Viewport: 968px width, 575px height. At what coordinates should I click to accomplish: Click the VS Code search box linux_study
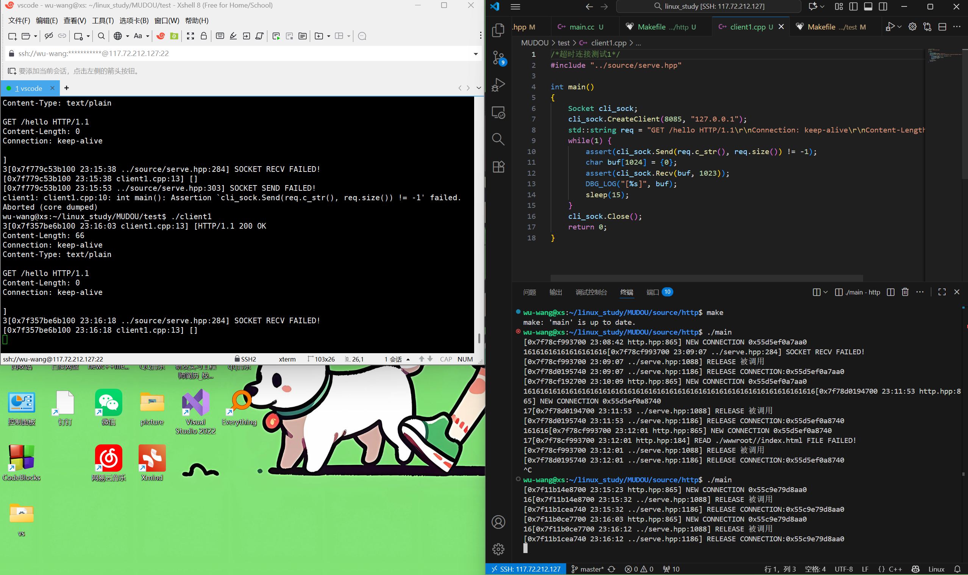click(709, 6)
